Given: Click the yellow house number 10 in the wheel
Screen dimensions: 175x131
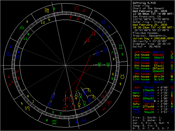Looking at the screenshot, I should point(43,23).
